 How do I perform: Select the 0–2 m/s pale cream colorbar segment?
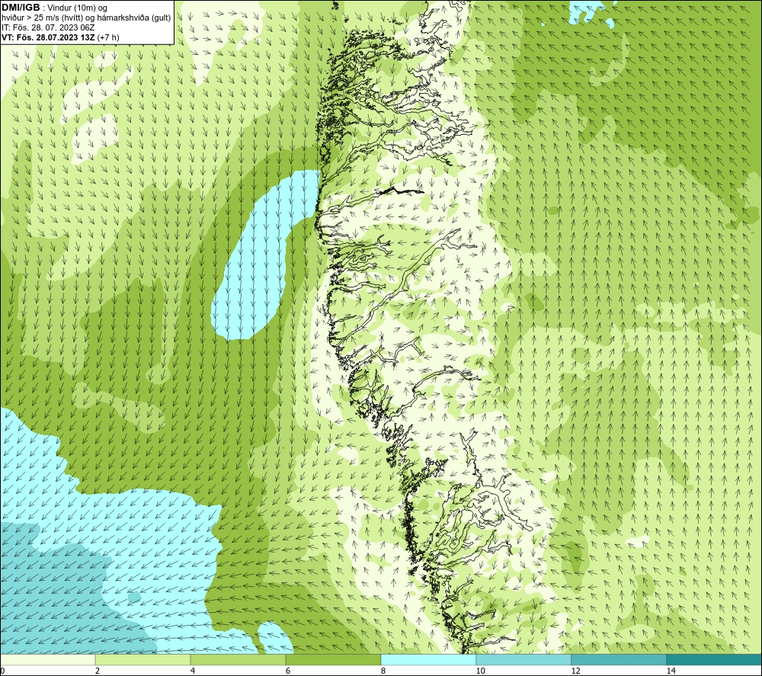click(x=47, y=659)
